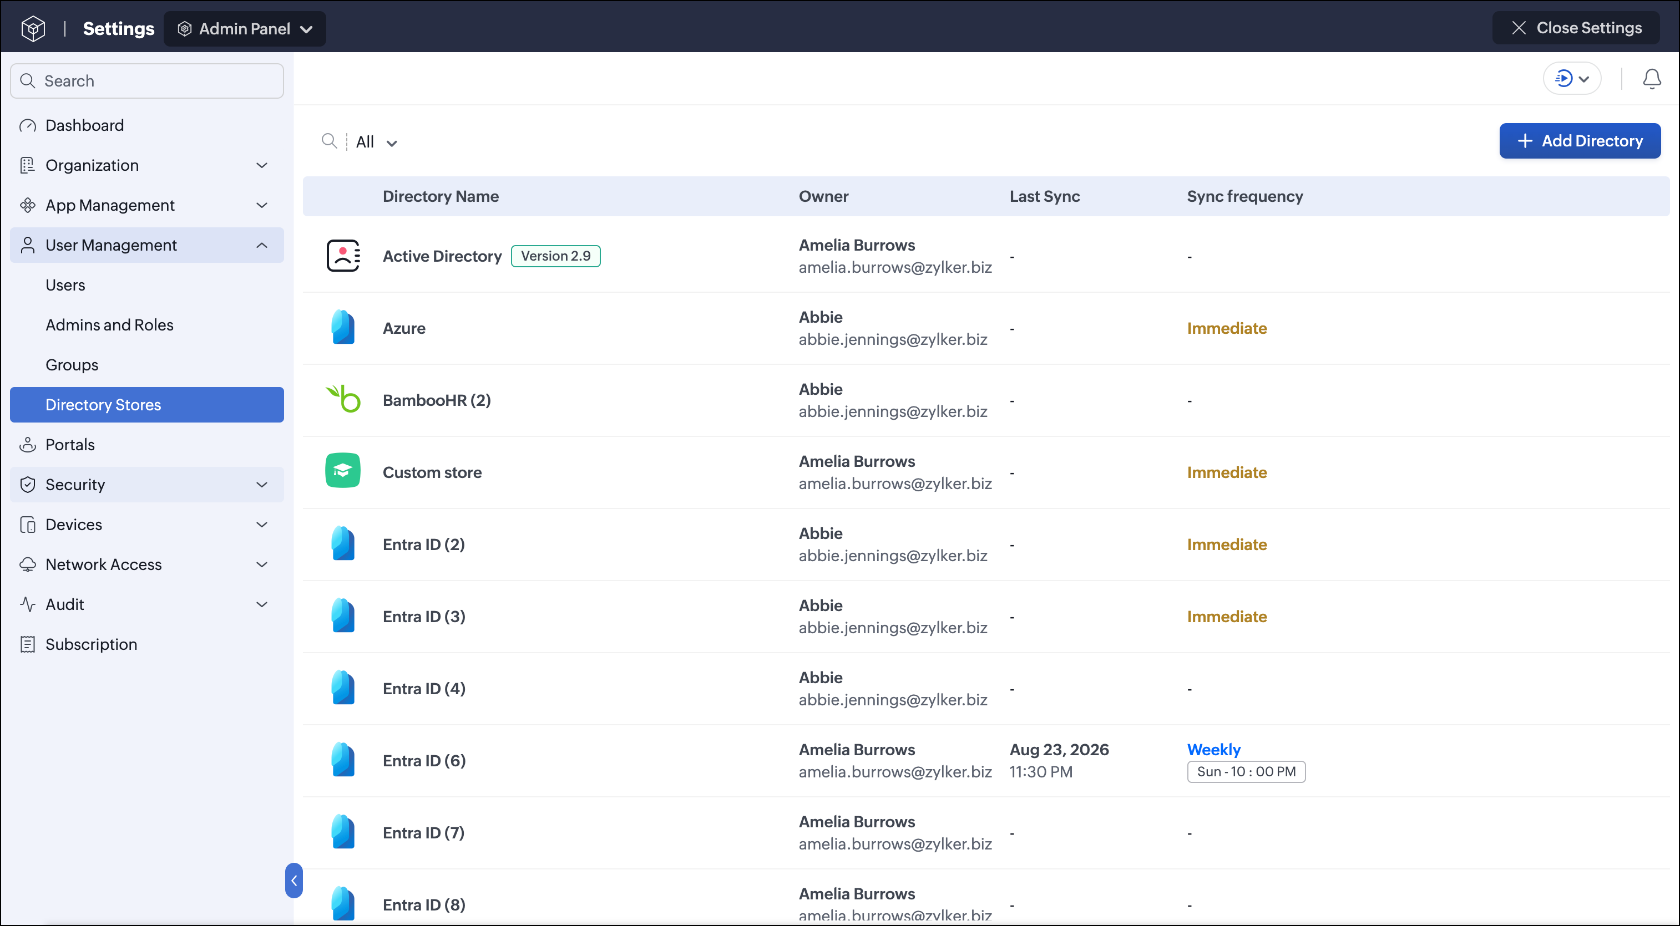Open the Entra ID (6) directory
The image size is (1680, 926).
click(424, 760)
